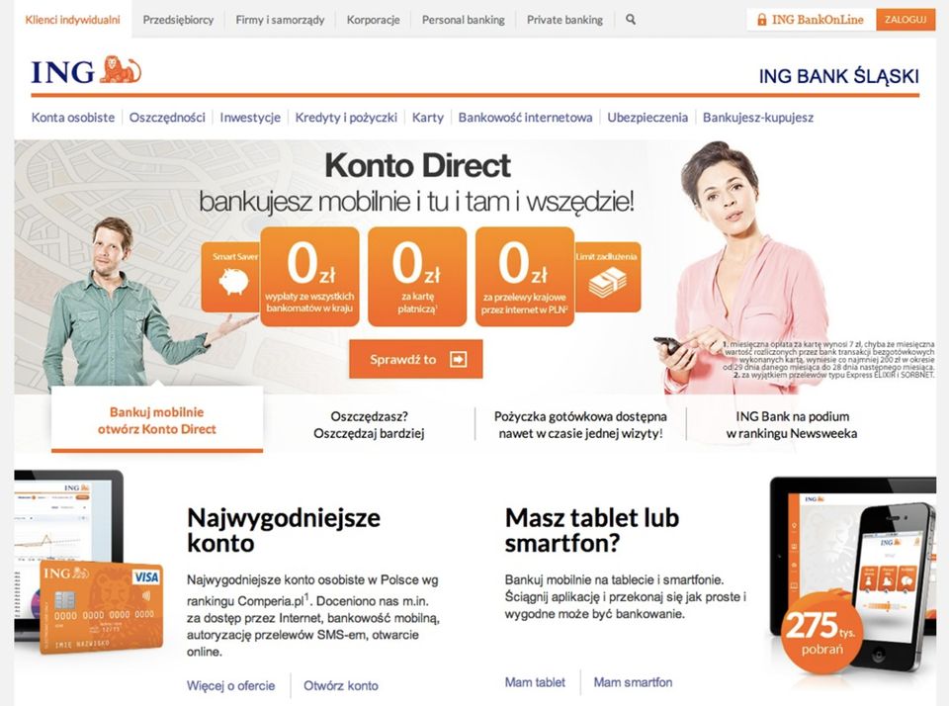
Task: Open the Bankowość internetowa menu
Action: coord(525,118)
